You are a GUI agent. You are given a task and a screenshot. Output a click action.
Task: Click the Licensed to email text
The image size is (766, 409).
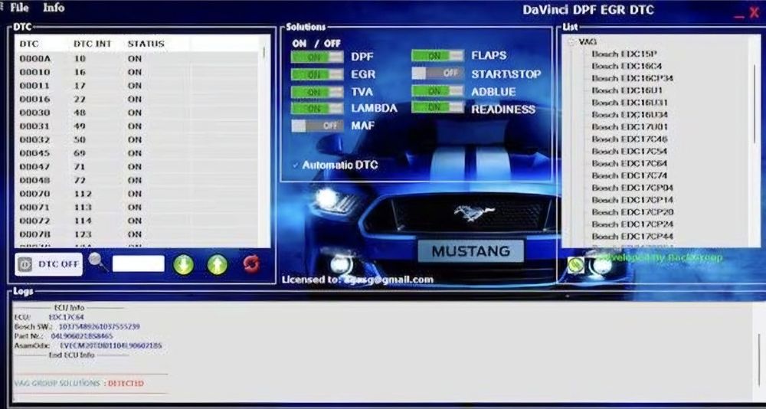point(358,280)
